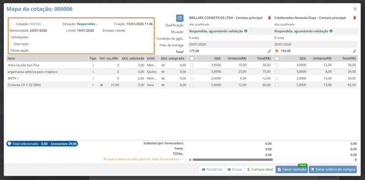Viewport: 365px width, 180px height.
Task: Check BRILLARE offer for Areia lavada tipo fina
Action: point(192,65)
